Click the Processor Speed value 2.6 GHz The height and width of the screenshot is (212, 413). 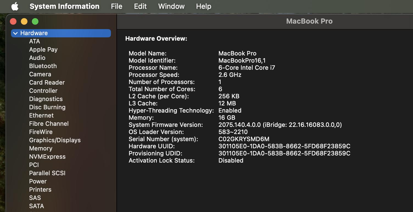point(230,75)
